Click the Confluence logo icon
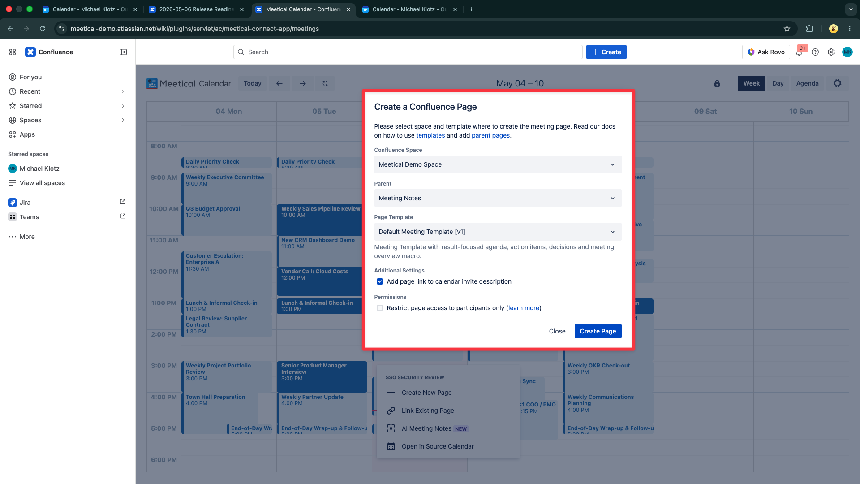This screenshot has height=484, width=860. (x=30, y=52)
